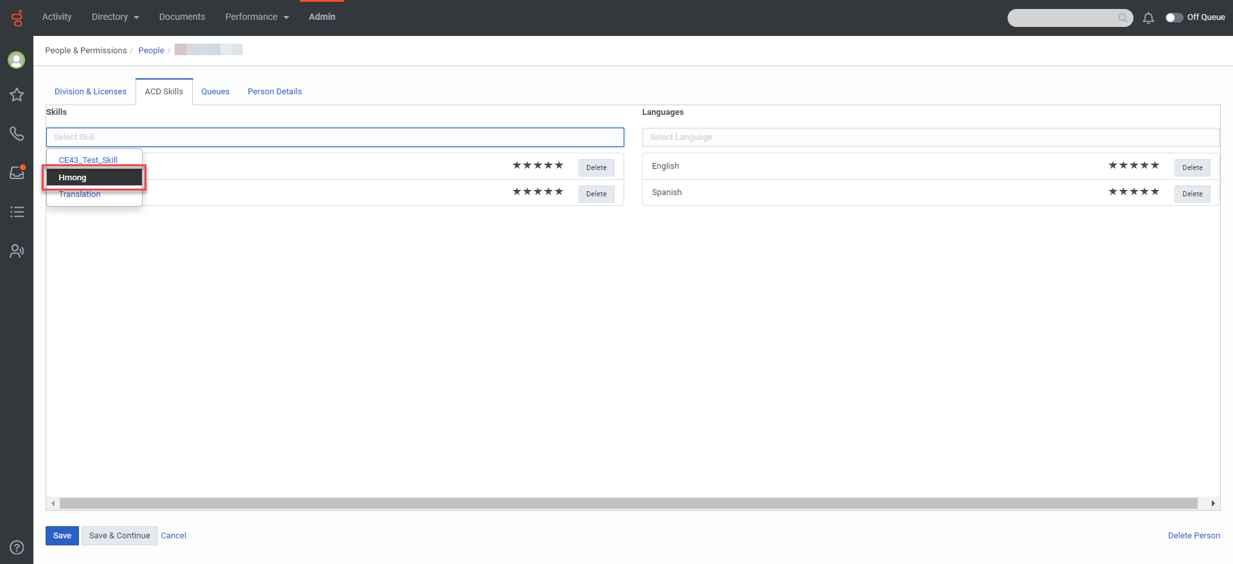
Task: Click the notifications bell icon
Action: 1148,18
